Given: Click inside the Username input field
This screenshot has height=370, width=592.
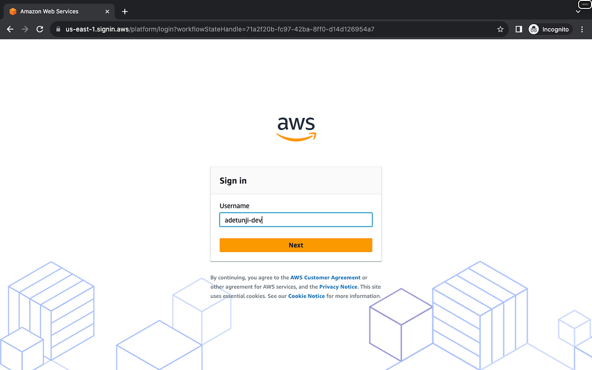Looking at the screenshot, I should pyautogui.click(x=296, y=220).
